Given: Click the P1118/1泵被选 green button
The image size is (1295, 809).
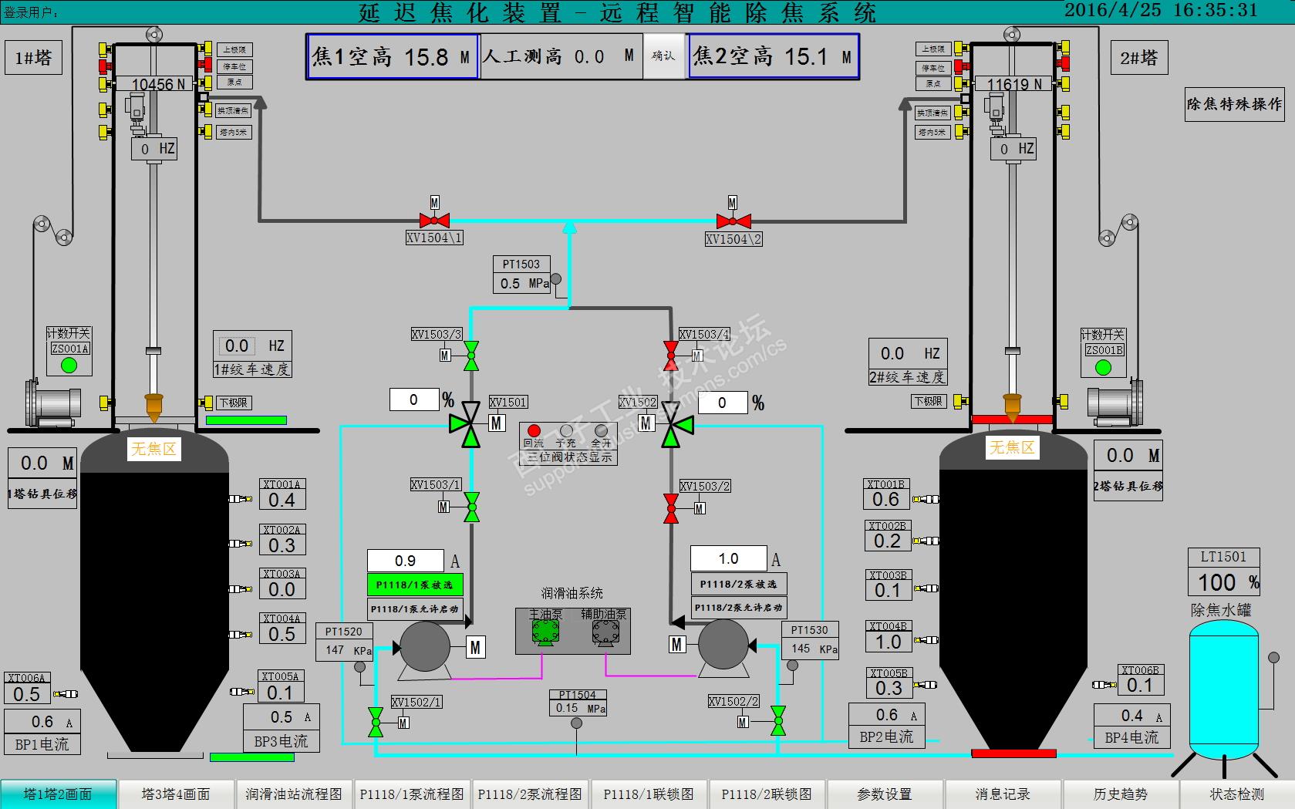Looking at the screenshot, I should click(x=415, y=585).
